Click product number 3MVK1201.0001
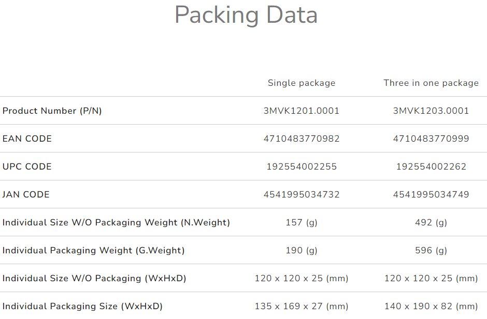Image resolution: width=487 pixels, height=319 pixels. [302, 111]
